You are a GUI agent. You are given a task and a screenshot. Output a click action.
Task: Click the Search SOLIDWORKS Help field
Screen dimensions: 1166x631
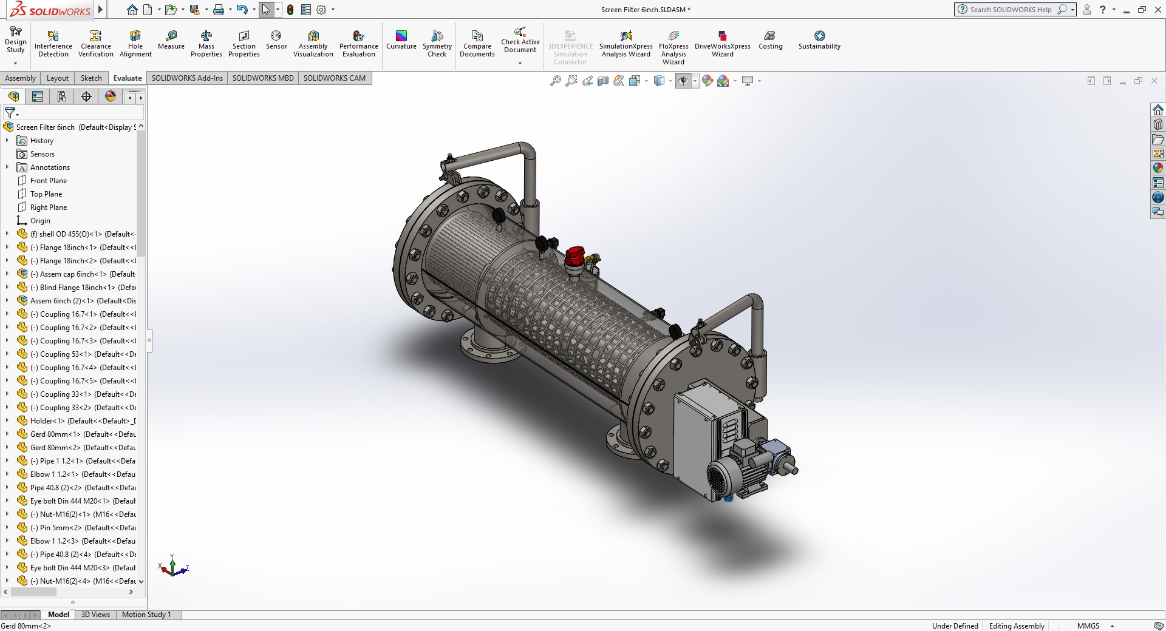coord(1010,10)
